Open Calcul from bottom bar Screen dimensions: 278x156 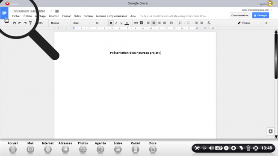[135, 148]
